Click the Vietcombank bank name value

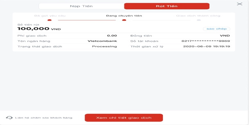coord(102,41)
